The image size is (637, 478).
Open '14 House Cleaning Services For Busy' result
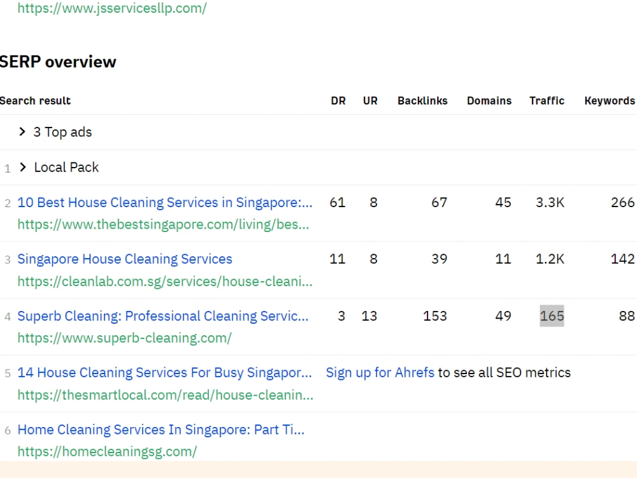point(164,372)
